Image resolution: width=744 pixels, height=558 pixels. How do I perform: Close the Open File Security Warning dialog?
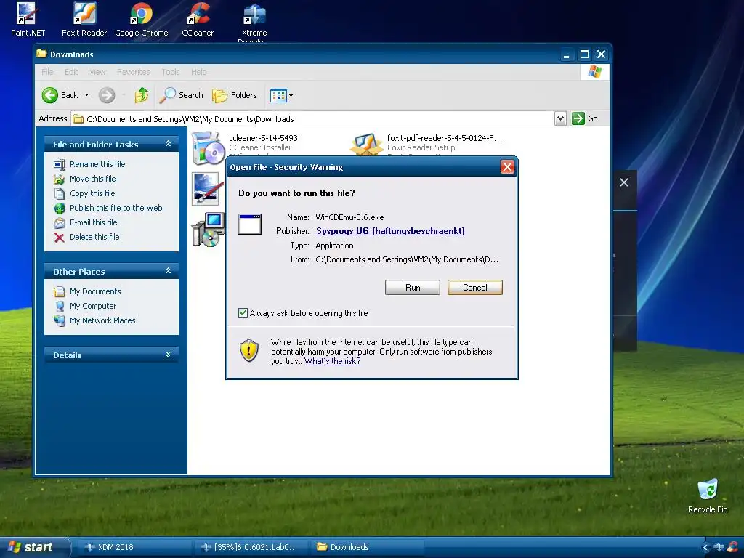point(507,167)
